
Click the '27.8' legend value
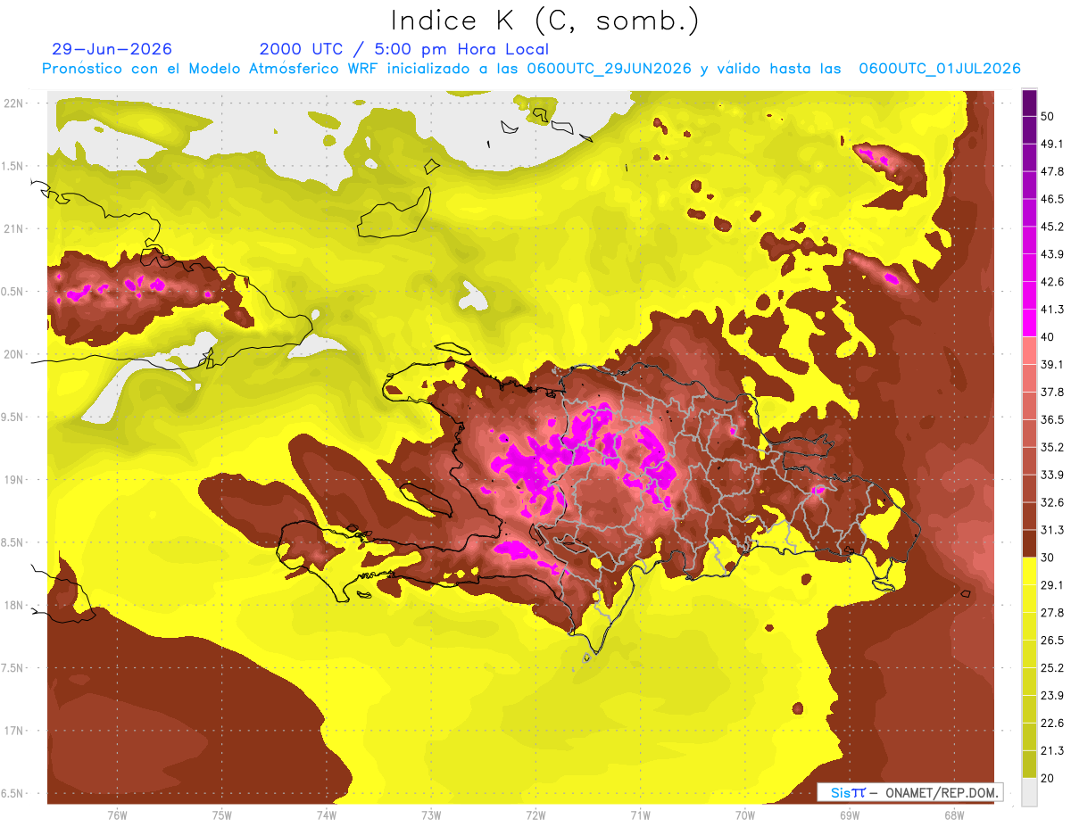click(1052, 613)
